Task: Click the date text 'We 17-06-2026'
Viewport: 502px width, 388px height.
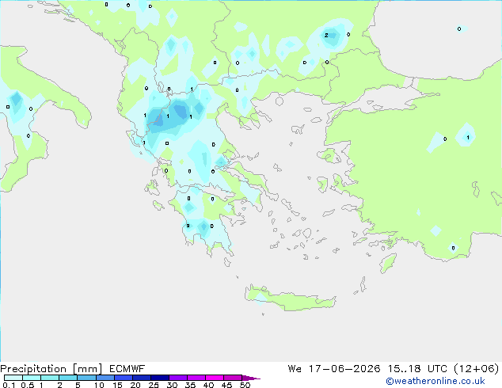Action: point(334,369)
